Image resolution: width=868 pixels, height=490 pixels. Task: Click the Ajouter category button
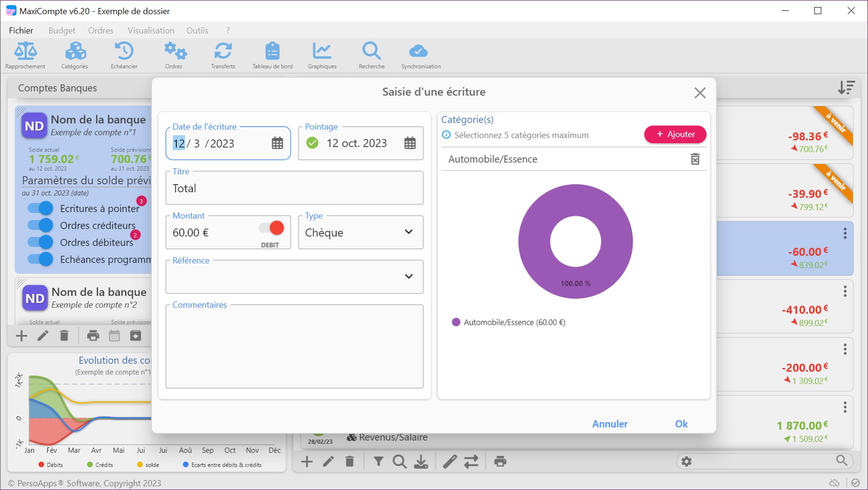click(x=675, y=134)
